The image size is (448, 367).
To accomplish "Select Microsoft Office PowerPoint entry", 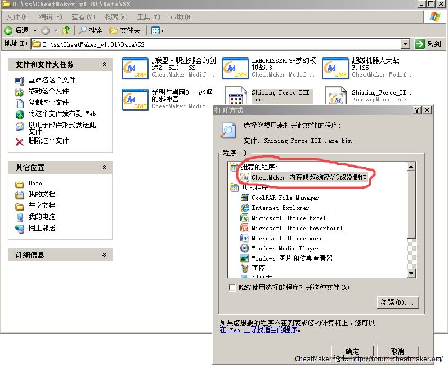I will click(297, 228).
